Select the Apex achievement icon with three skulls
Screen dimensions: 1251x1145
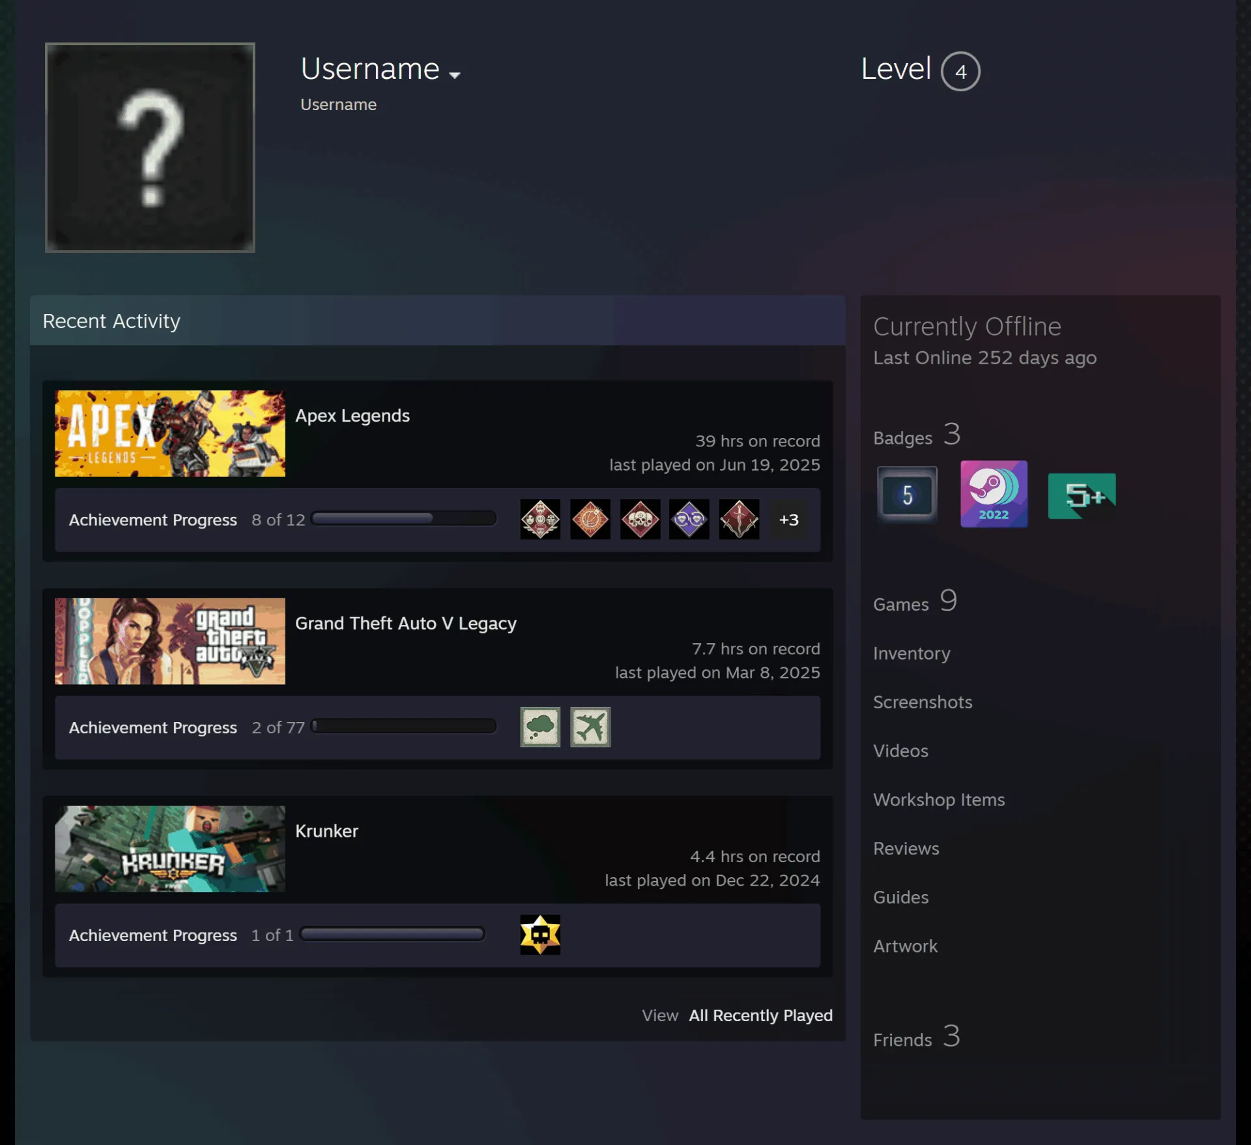click(x=640, y=519)
